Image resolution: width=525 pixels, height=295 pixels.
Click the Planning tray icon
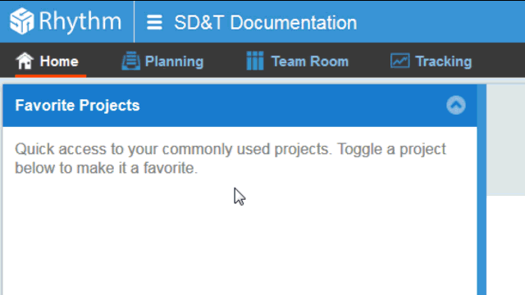tap(131, 61)
